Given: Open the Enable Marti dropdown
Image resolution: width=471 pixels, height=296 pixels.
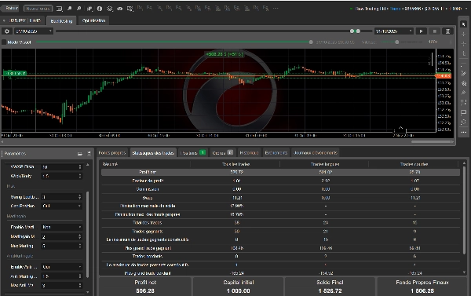Looking at the screenshot, I should [x=61, y=227].
